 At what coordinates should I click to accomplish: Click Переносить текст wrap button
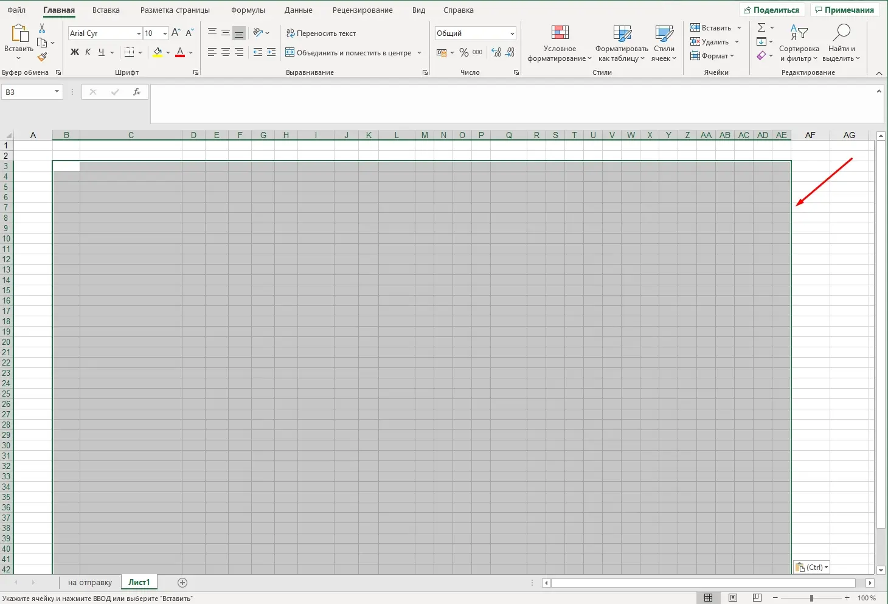321,33
